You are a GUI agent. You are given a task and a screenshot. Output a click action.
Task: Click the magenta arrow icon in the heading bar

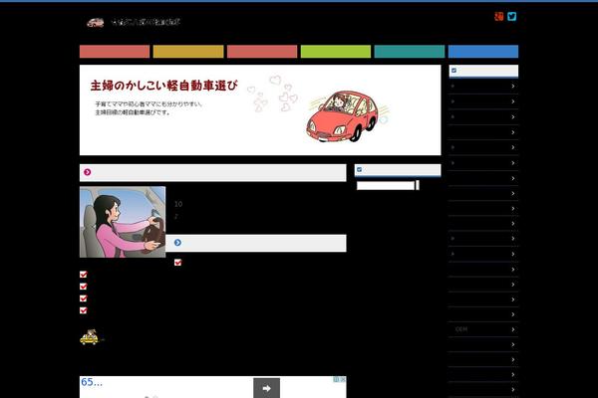[88, 172]
